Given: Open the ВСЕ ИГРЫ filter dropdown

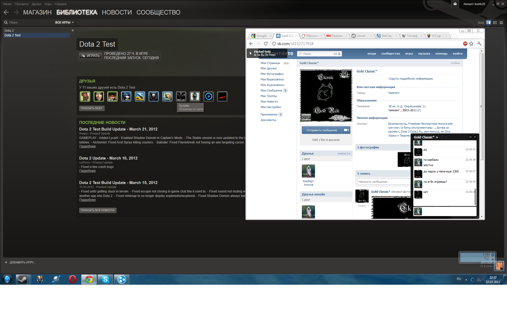Looking at the screenshot, I should coord(64,22).
